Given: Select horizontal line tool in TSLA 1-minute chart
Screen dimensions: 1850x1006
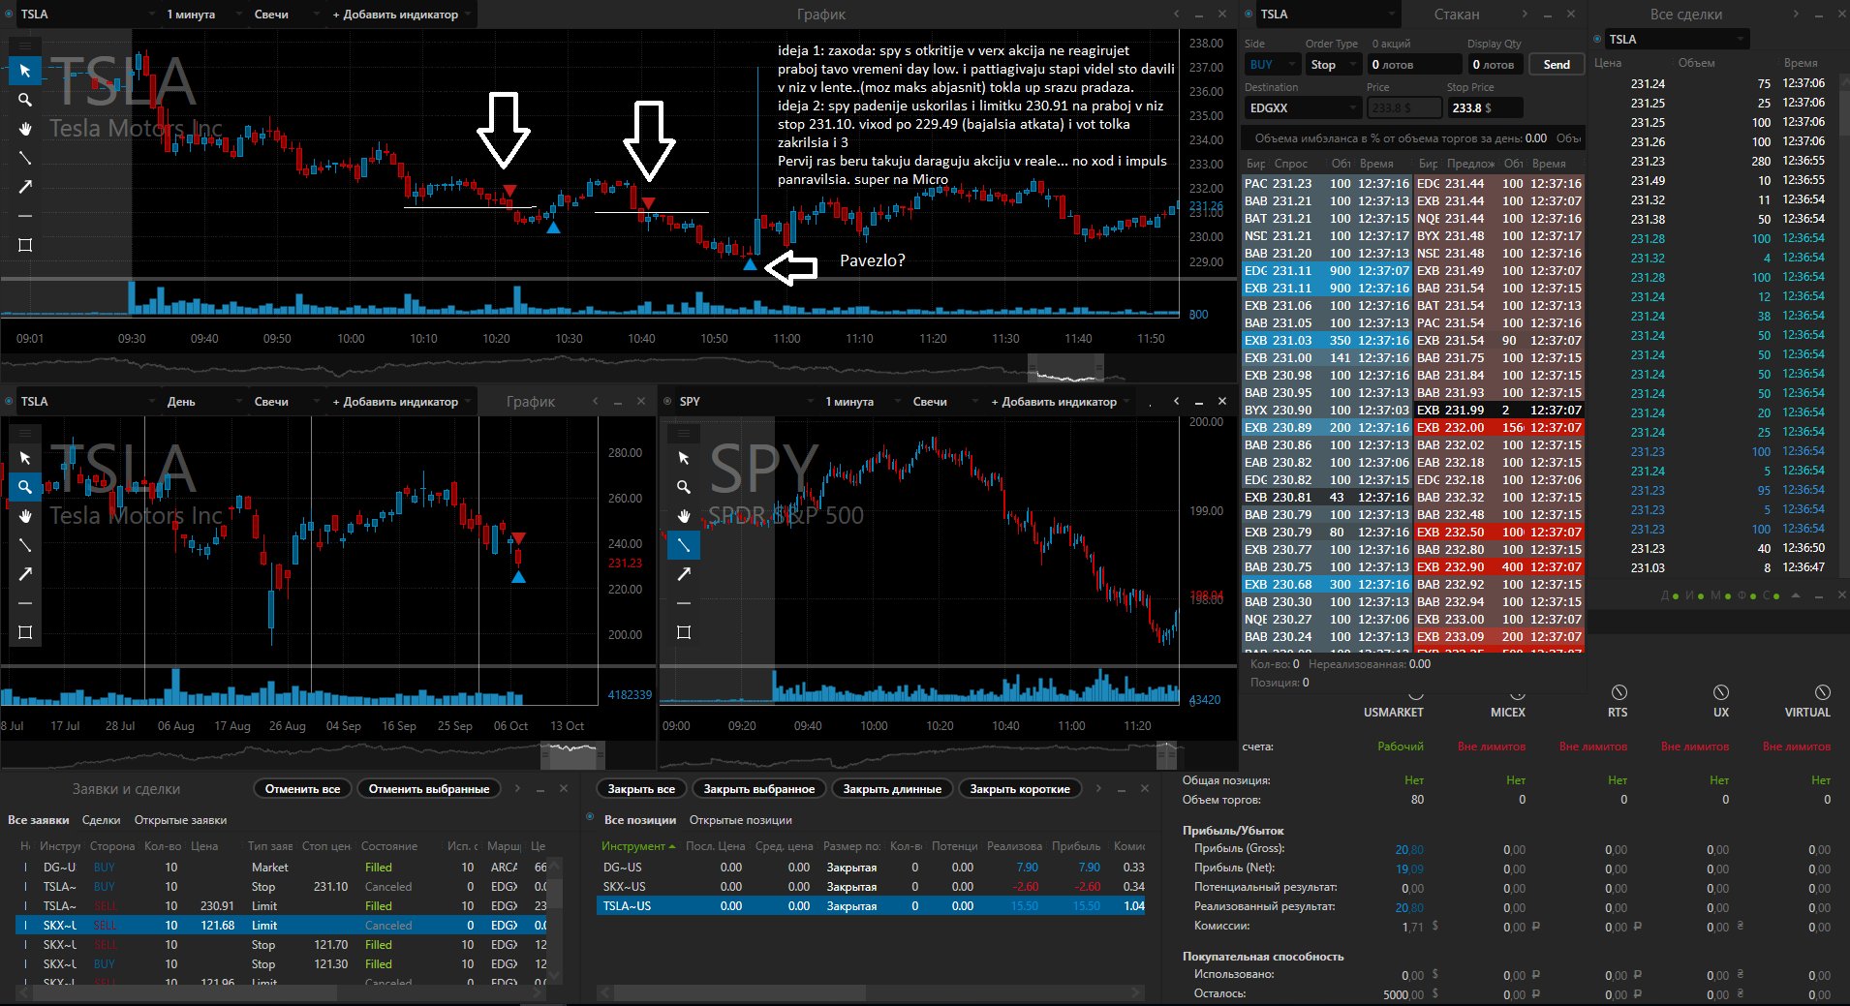Looking at the screenshot, I should [x=25, y=216].
